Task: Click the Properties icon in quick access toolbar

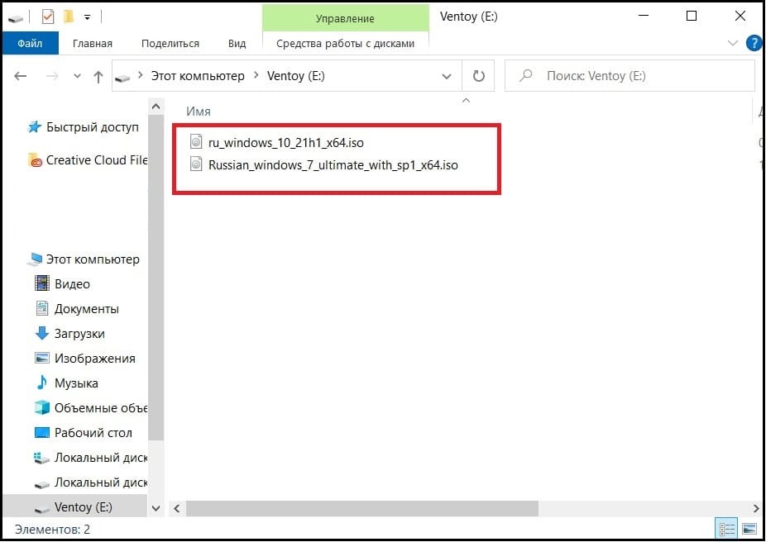Action: 47,17
